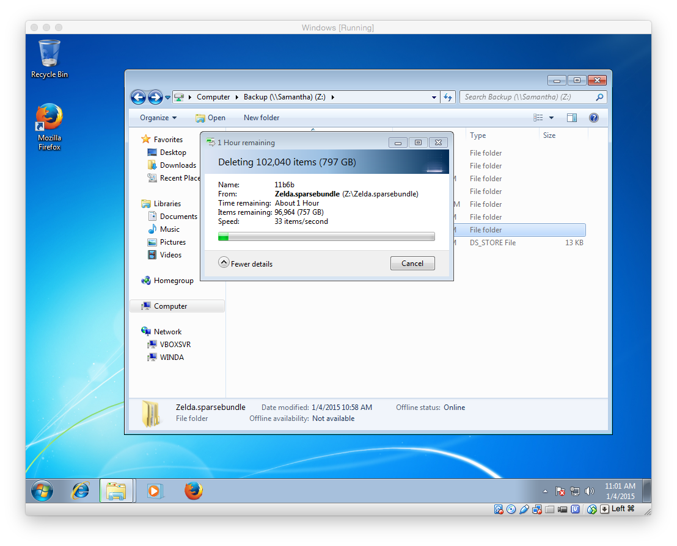Click the Computer breadcrumb in address bar
Screen dimensions: 677x546
pyautogui.click(x=213, y=97)
